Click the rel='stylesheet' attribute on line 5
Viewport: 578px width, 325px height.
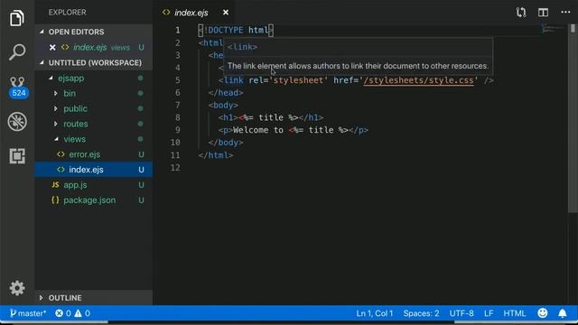tap(288, 80)
